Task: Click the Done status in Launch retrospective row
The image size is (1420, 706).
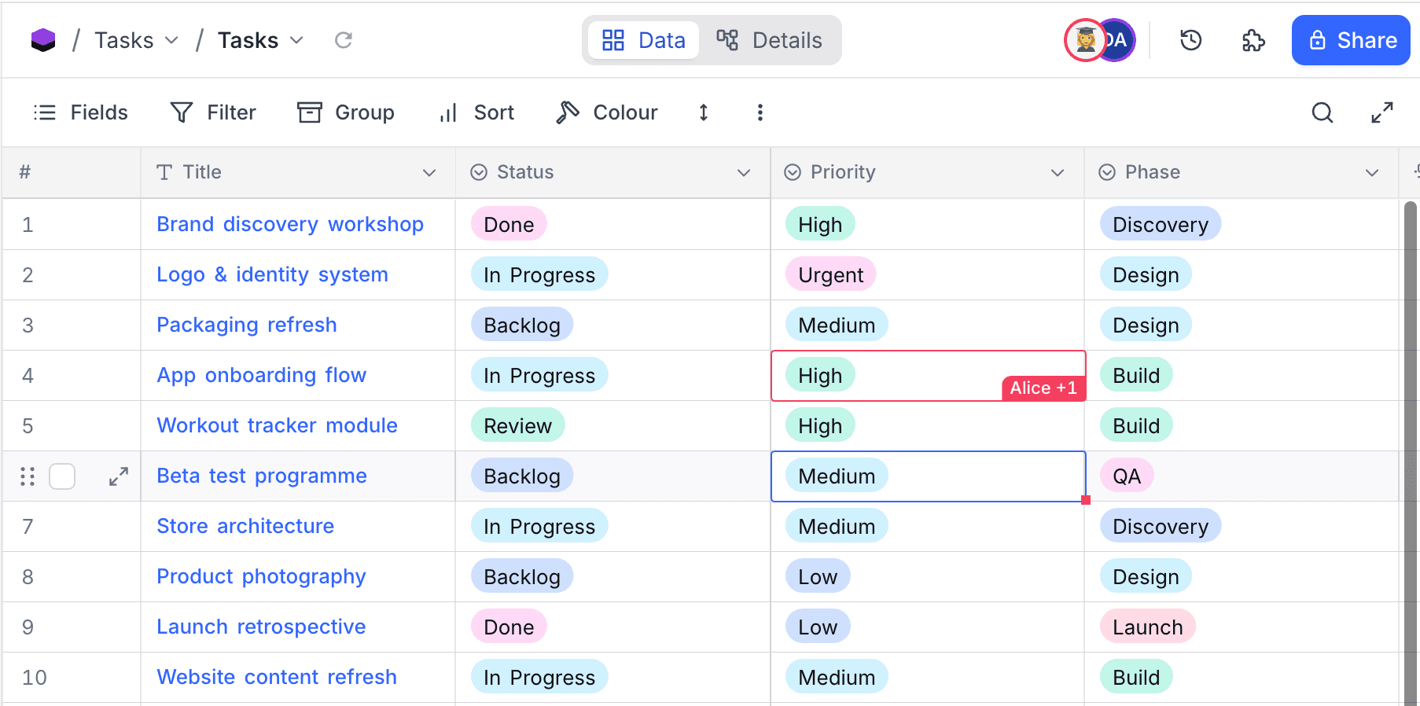Action: pos(509,627)
